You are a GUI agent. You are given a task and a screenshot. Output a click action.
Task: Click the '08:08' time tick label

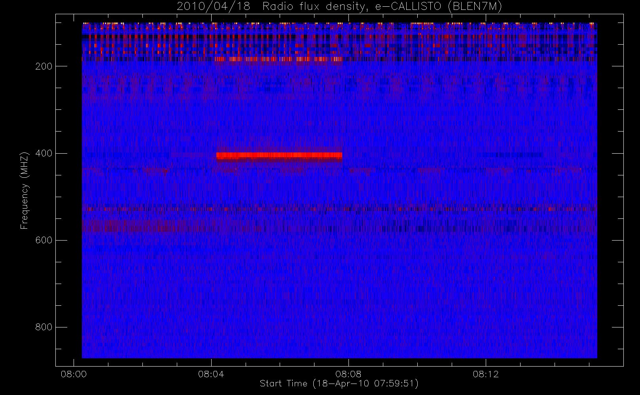pos(348,374)
